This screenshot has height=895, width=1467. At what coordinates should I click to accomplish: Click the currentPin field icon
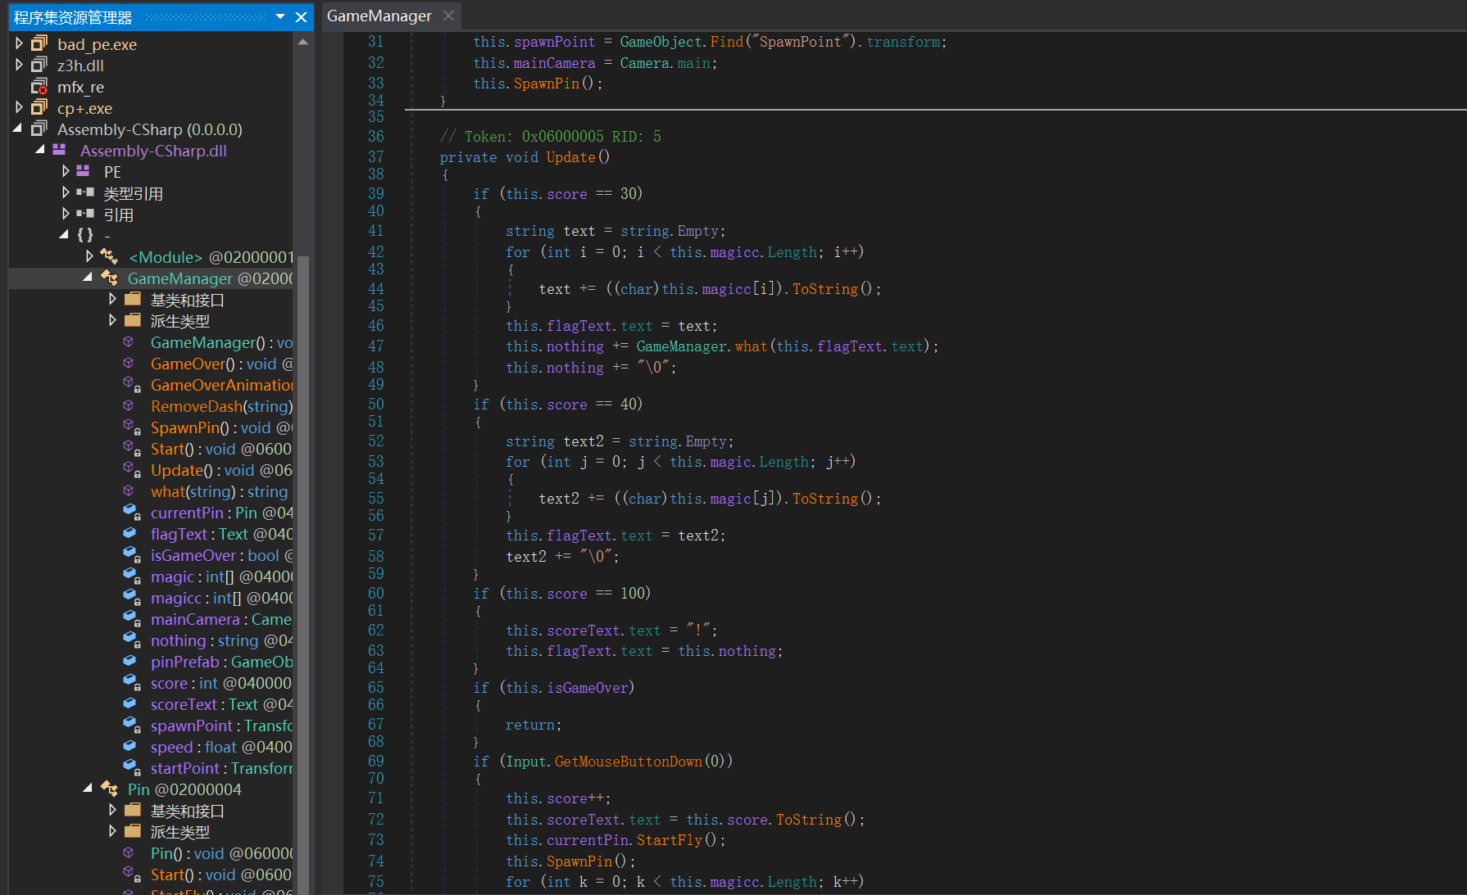131,512
